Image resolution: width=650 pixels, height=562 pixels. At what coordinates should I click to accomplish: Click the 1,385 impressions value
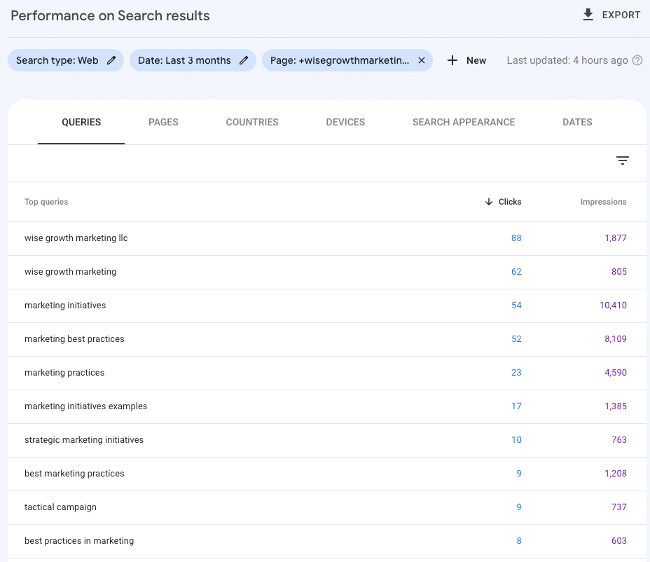pyautogui.click(x=616, y=406)
